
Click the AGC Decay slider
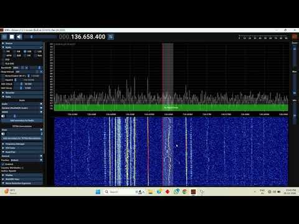click(28, 88)
